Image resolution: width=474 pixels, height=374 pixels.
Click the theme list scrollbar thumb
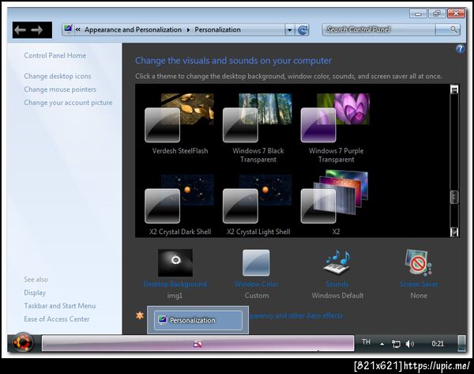point(454,197)
